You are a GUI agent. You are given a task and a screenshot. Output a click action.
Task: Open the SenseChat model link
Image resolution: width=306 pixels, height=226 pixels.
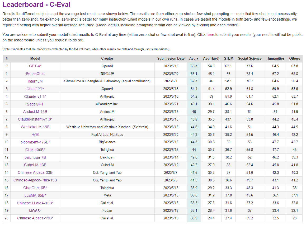(35, 74)
